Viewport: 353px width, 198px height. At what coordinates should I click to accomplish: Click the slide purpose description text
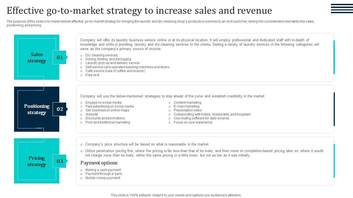click(160, 23)
